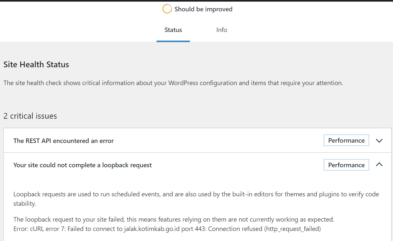Click the site health progress circle icon
This screenshot has width=393, height=241.
pyautogui.click(x=167, y=9)
